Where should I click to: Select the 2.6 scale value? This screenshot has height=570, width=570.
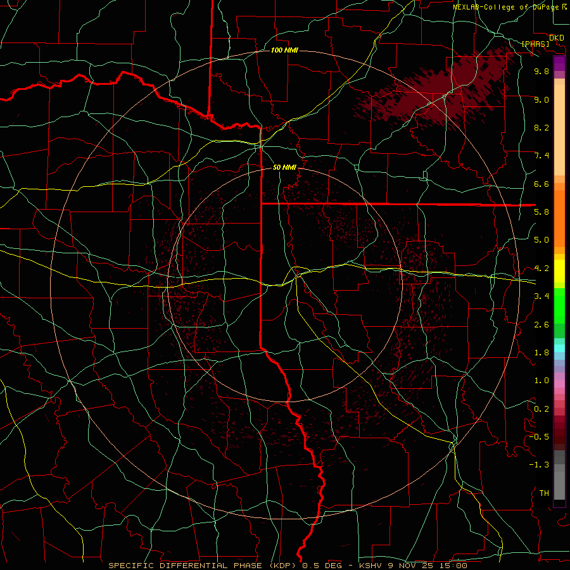541,325
